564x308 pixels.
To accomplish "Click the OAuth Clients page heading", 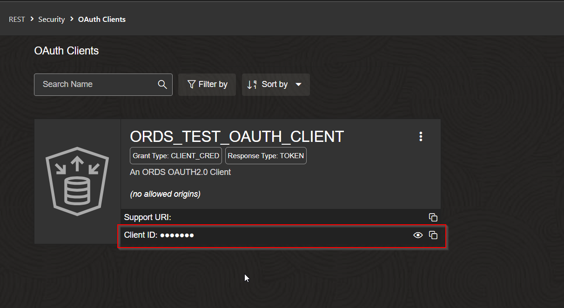I will click(x=66, y=51).
